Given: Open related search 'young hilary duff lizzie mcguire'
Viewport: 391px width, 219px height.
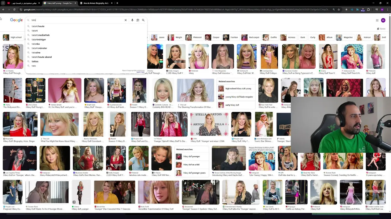Looking at the screenshot, I should tap(236, 97).
